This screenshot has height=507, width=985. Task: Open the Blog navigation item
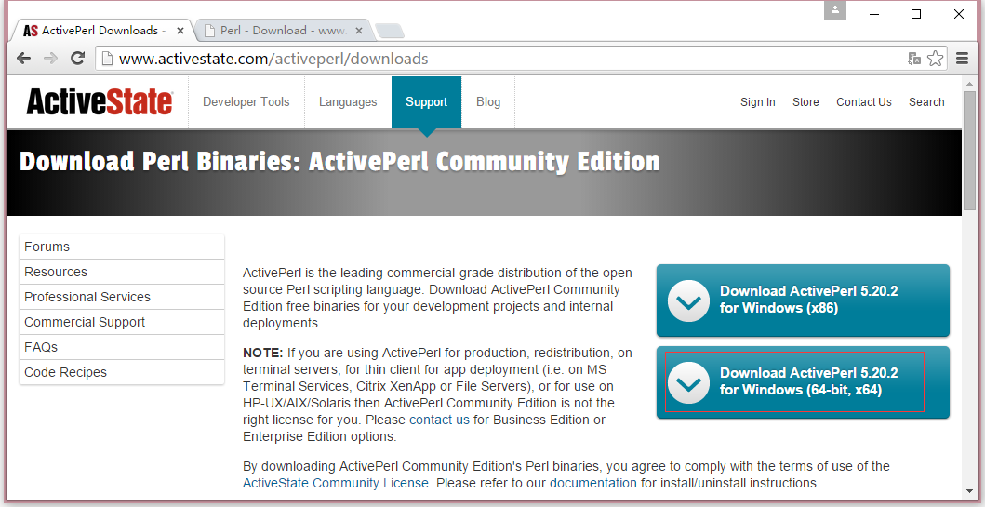(x=488, y=101)
